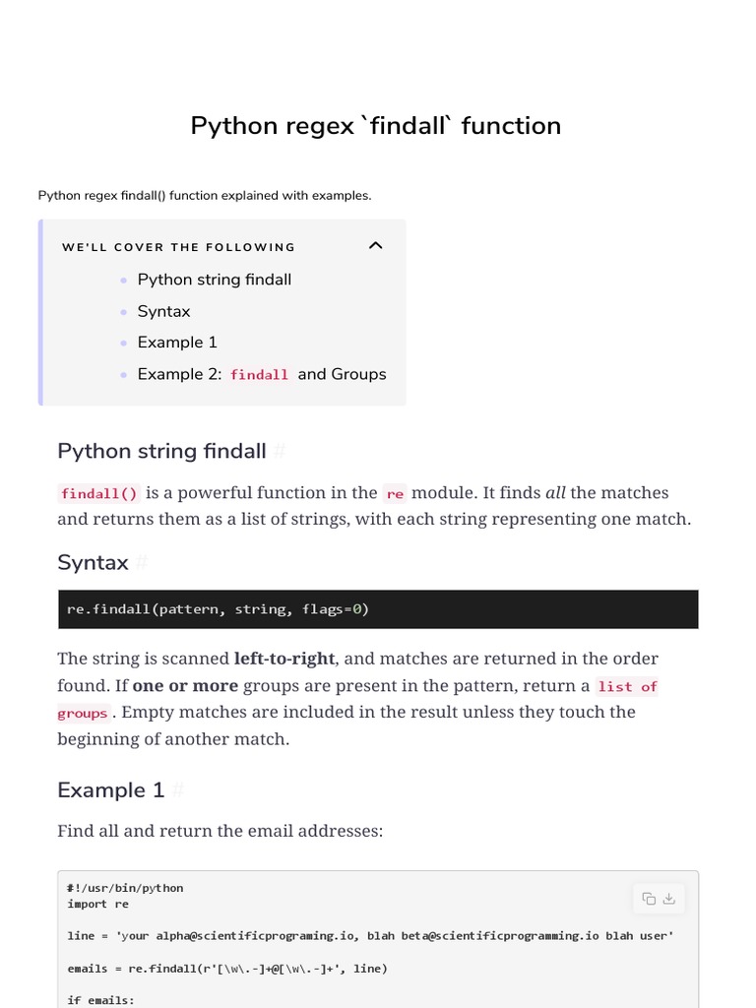Click the anchor hash beside 'Python string findall'
The height and width of the screenshot is (1008, 756).
(x=280, y=452)
